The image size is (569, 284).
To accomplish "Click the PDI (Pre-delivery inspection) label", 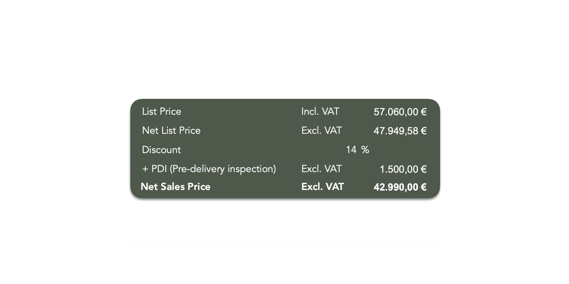I will tap(214, 169).
